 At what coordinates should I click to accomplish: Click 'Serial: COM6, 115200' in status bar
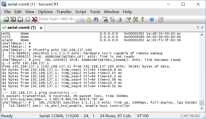click(59, 116)
